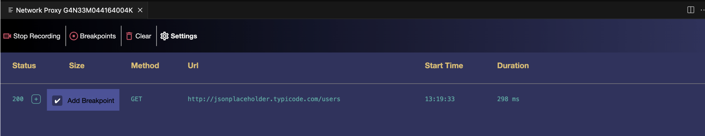705x136 pixels.
Task: Open the more actions ellipsis menu
Action: click(702, 10)
